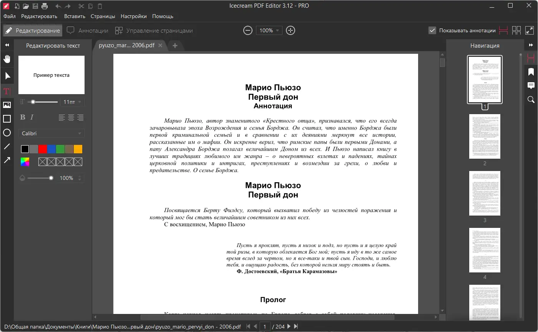Enter fullscreen mode
The width and height of the screenshot is (538, 332).
tap(530, 30)
